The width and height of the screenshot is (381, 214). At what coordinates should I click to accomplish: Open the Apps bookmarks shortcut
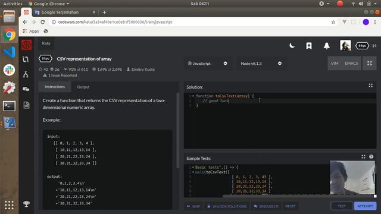pos(31,31)
